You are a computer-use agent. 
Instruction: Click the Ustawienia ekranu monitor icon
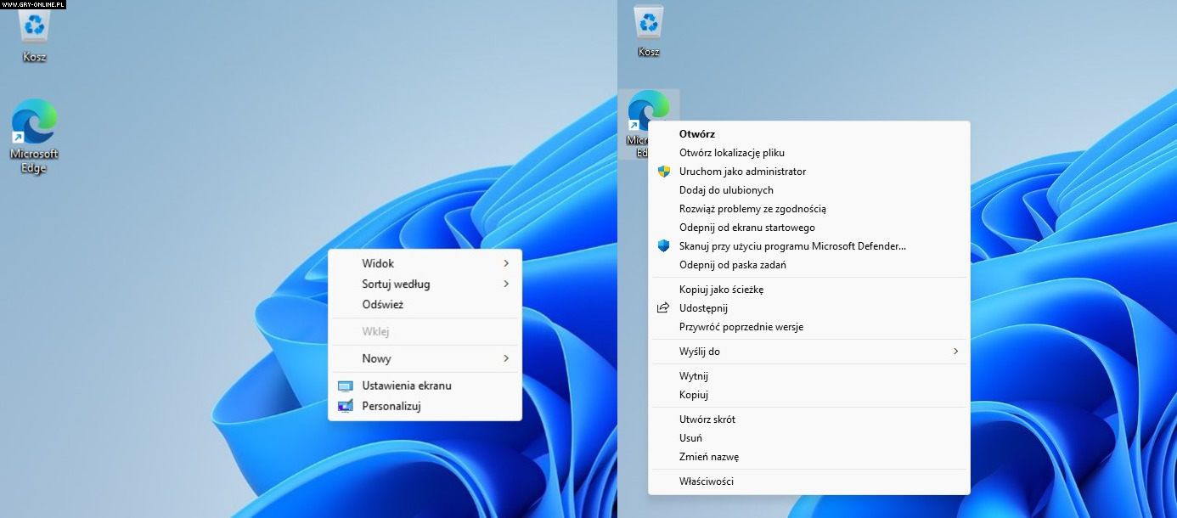pyautogui.click(x=345, y=386)
